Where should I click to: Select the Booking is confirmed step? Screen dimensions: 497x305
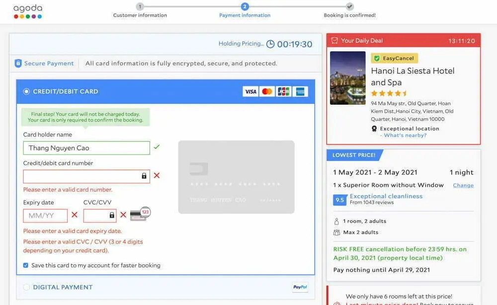(x=349, y=10)
